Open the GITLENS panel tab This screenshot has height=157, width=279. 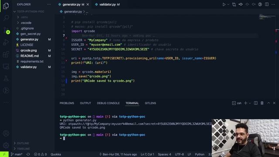(150, 103)
